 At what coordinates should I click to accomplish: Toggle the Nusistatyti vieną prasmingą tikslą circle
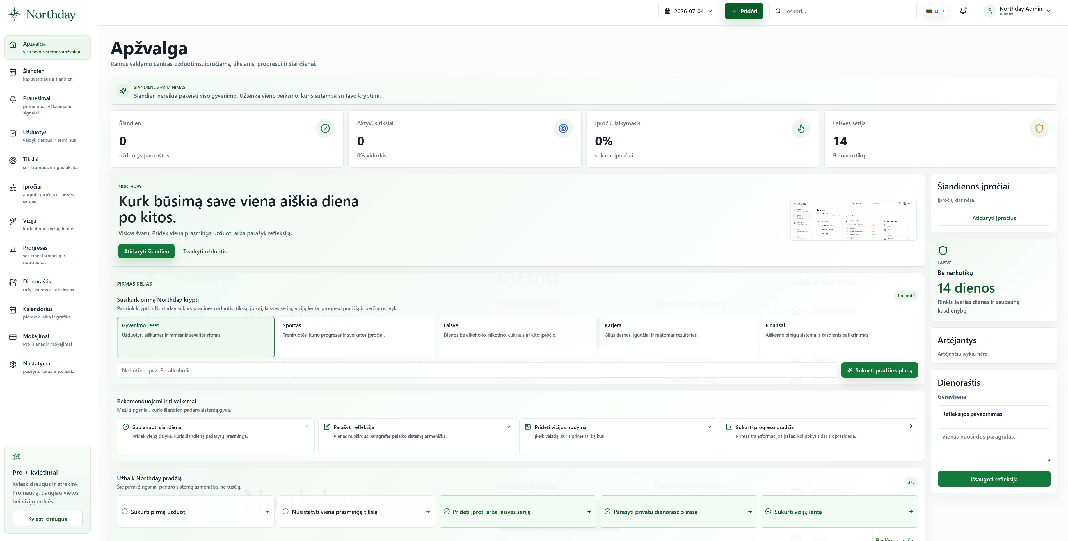tap(286, 512)
